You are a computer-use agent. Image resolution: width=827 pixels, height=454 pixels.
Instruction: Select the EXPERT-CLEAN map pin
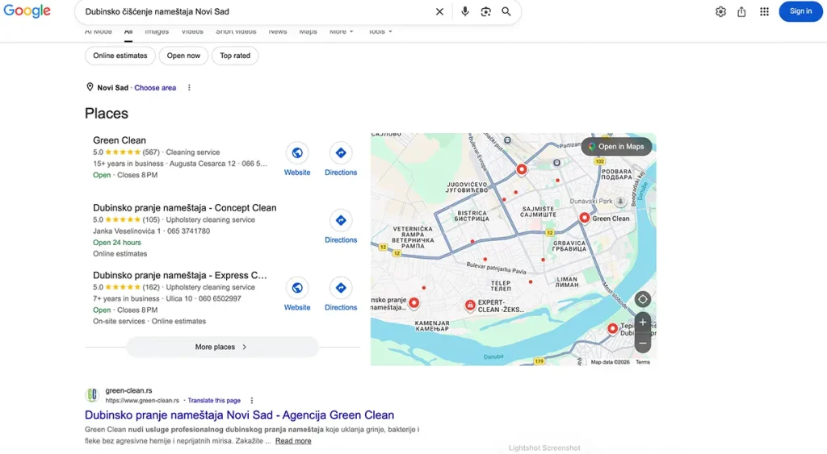coord(470,305)
